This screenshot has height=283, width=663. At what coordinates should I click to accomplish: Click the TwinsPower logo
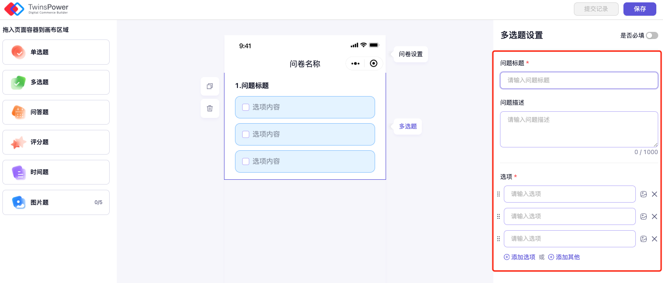click(37, 9)
